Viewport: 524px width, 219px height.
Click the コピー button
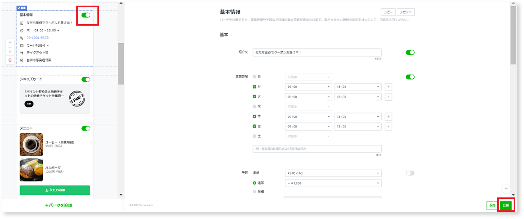[387, 12]
